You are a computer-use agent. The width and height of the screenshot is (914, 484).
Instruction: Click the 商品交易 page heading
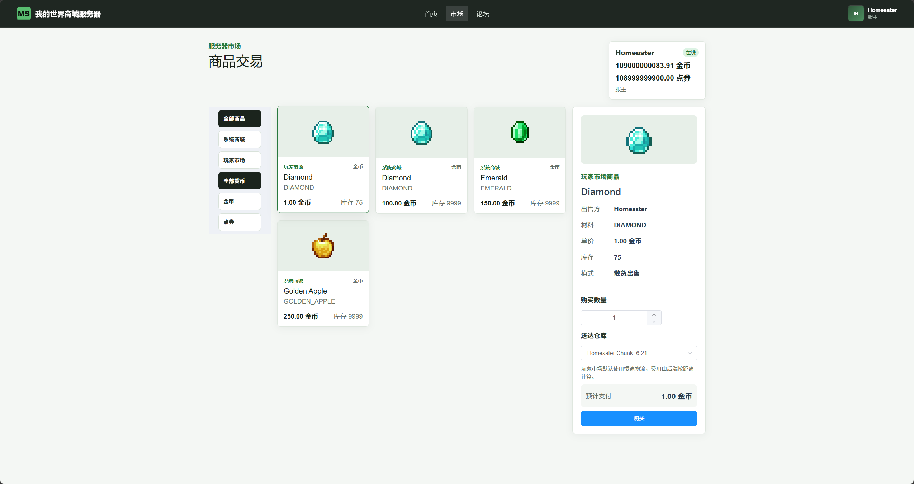235,62
